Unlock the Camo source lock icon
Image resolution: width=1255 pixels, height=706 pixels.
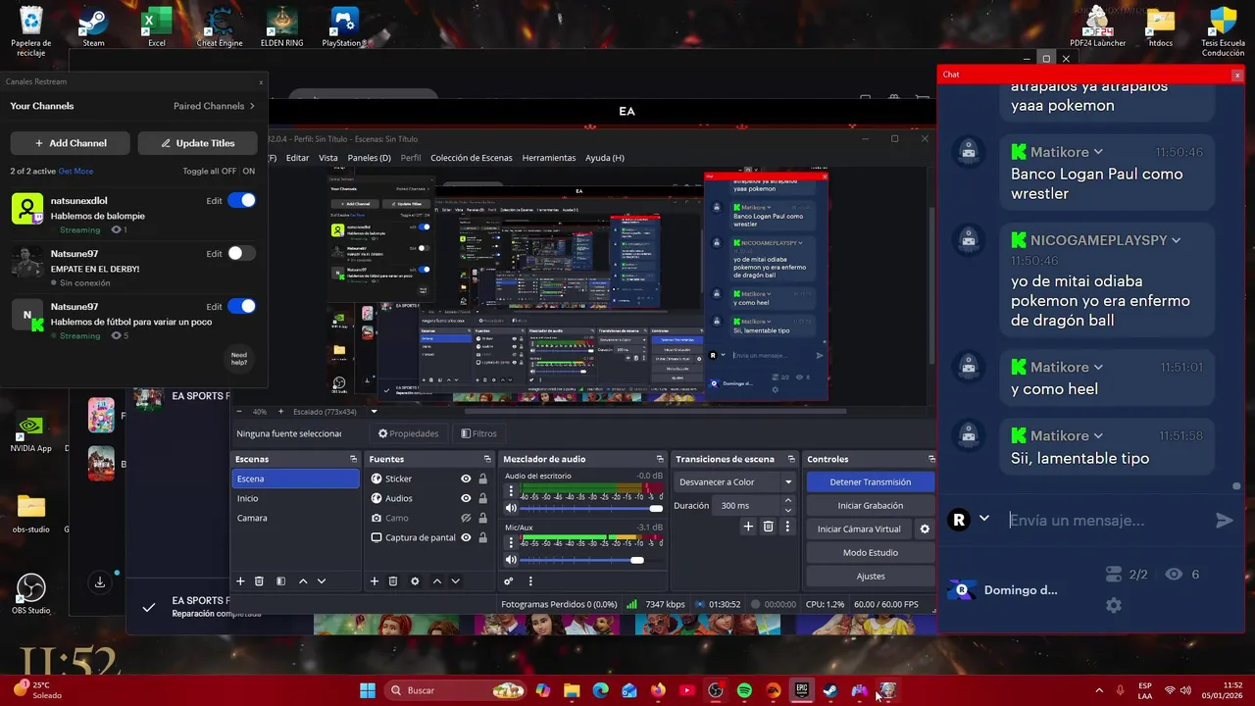pyautogui.click(x=482, y=518)
